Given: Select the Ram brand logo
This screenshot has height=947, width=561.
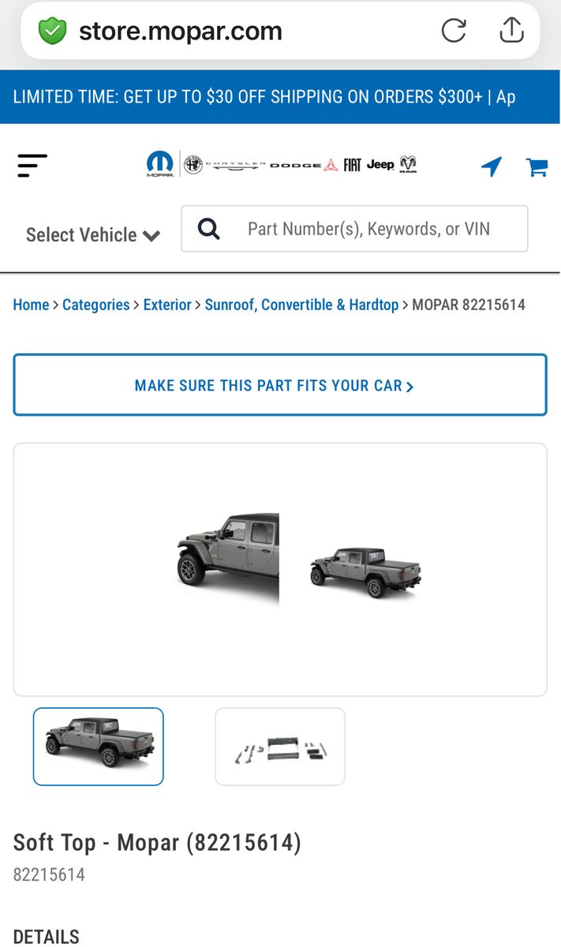Looking at the screenshot, I should [408, 164].
